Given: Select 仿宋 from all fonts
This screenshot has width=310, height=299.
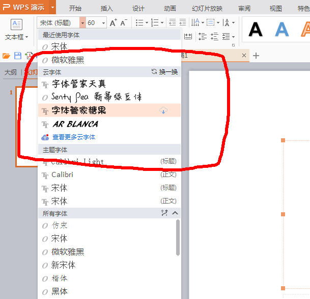Looking at the screenshot, I should (107, 226).
